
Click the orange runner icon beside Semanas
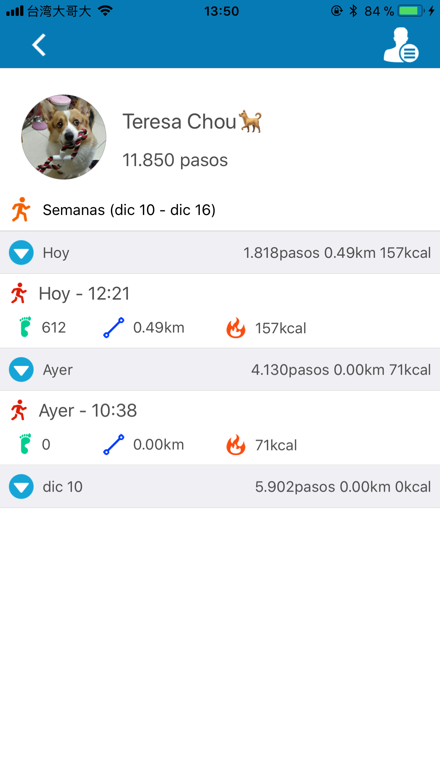click(x=21, y=210)
